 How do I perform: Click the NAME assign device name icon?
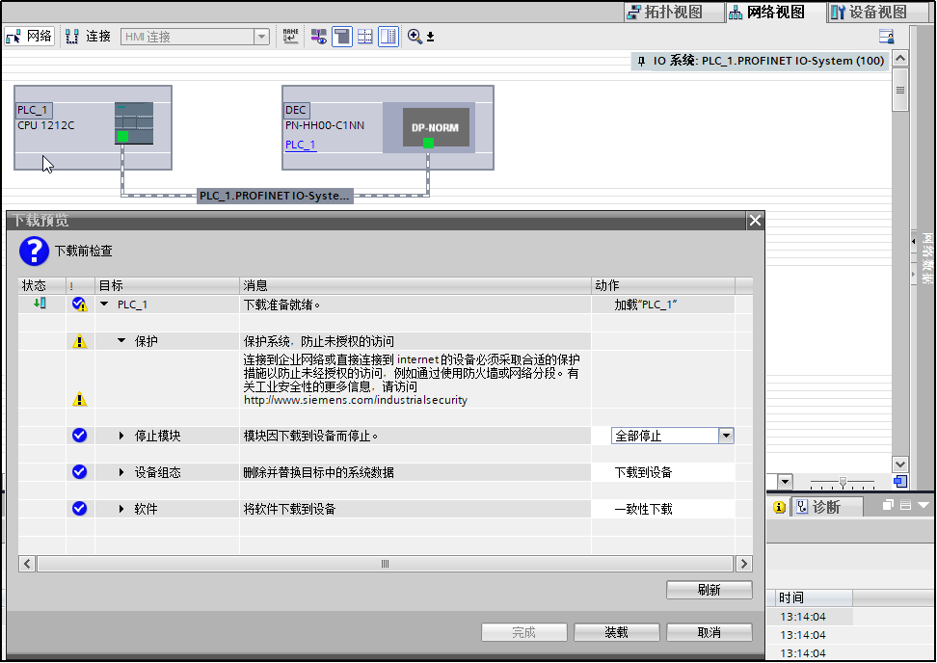coord(290,37)
